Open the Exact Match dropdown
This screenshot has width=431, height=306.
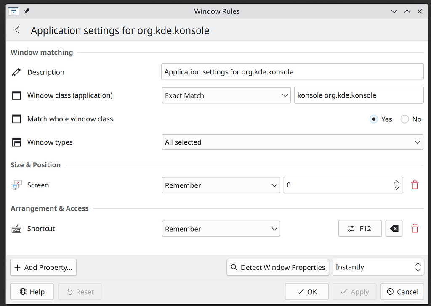click(226, 95)
